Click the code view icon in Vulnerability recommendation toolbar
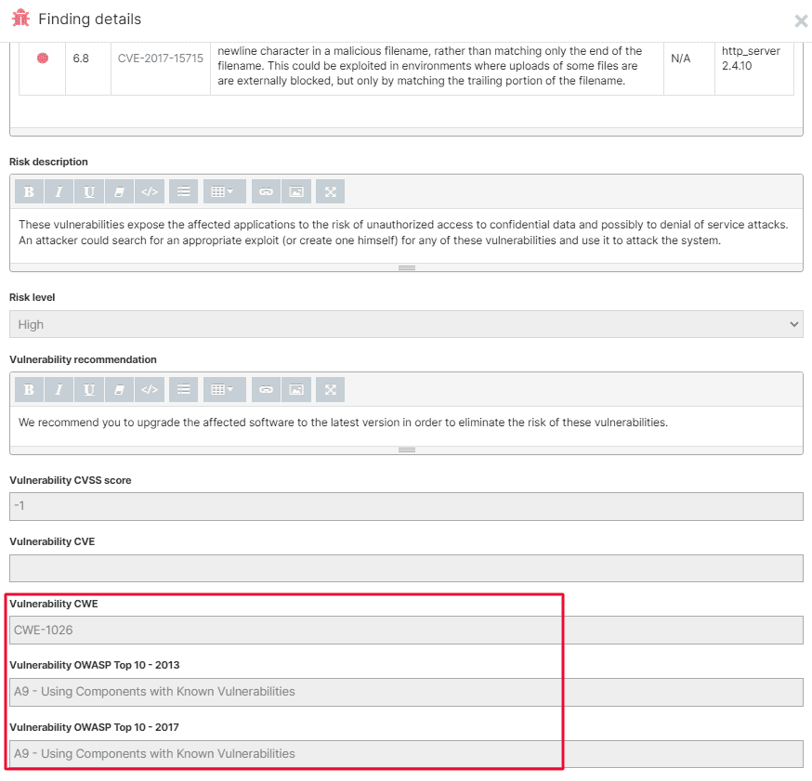 coord(150,389)
